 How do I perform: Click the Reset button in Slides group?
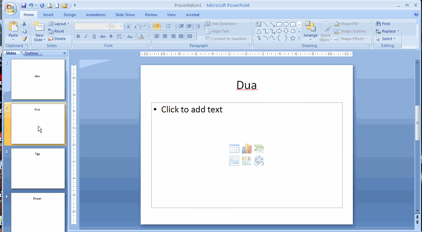click(x=56, y=31)
